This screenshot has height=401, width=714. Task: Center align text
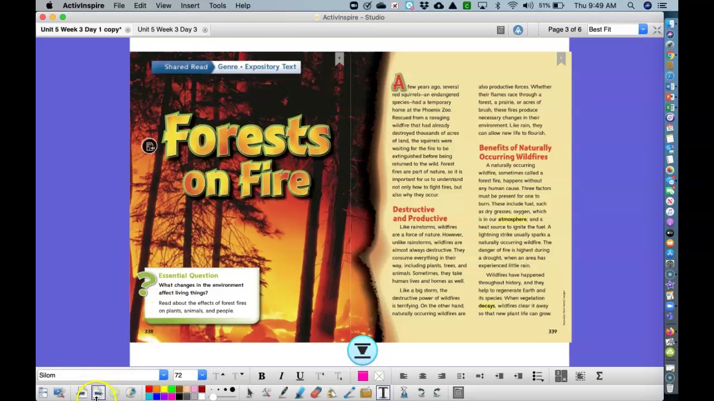422,376
